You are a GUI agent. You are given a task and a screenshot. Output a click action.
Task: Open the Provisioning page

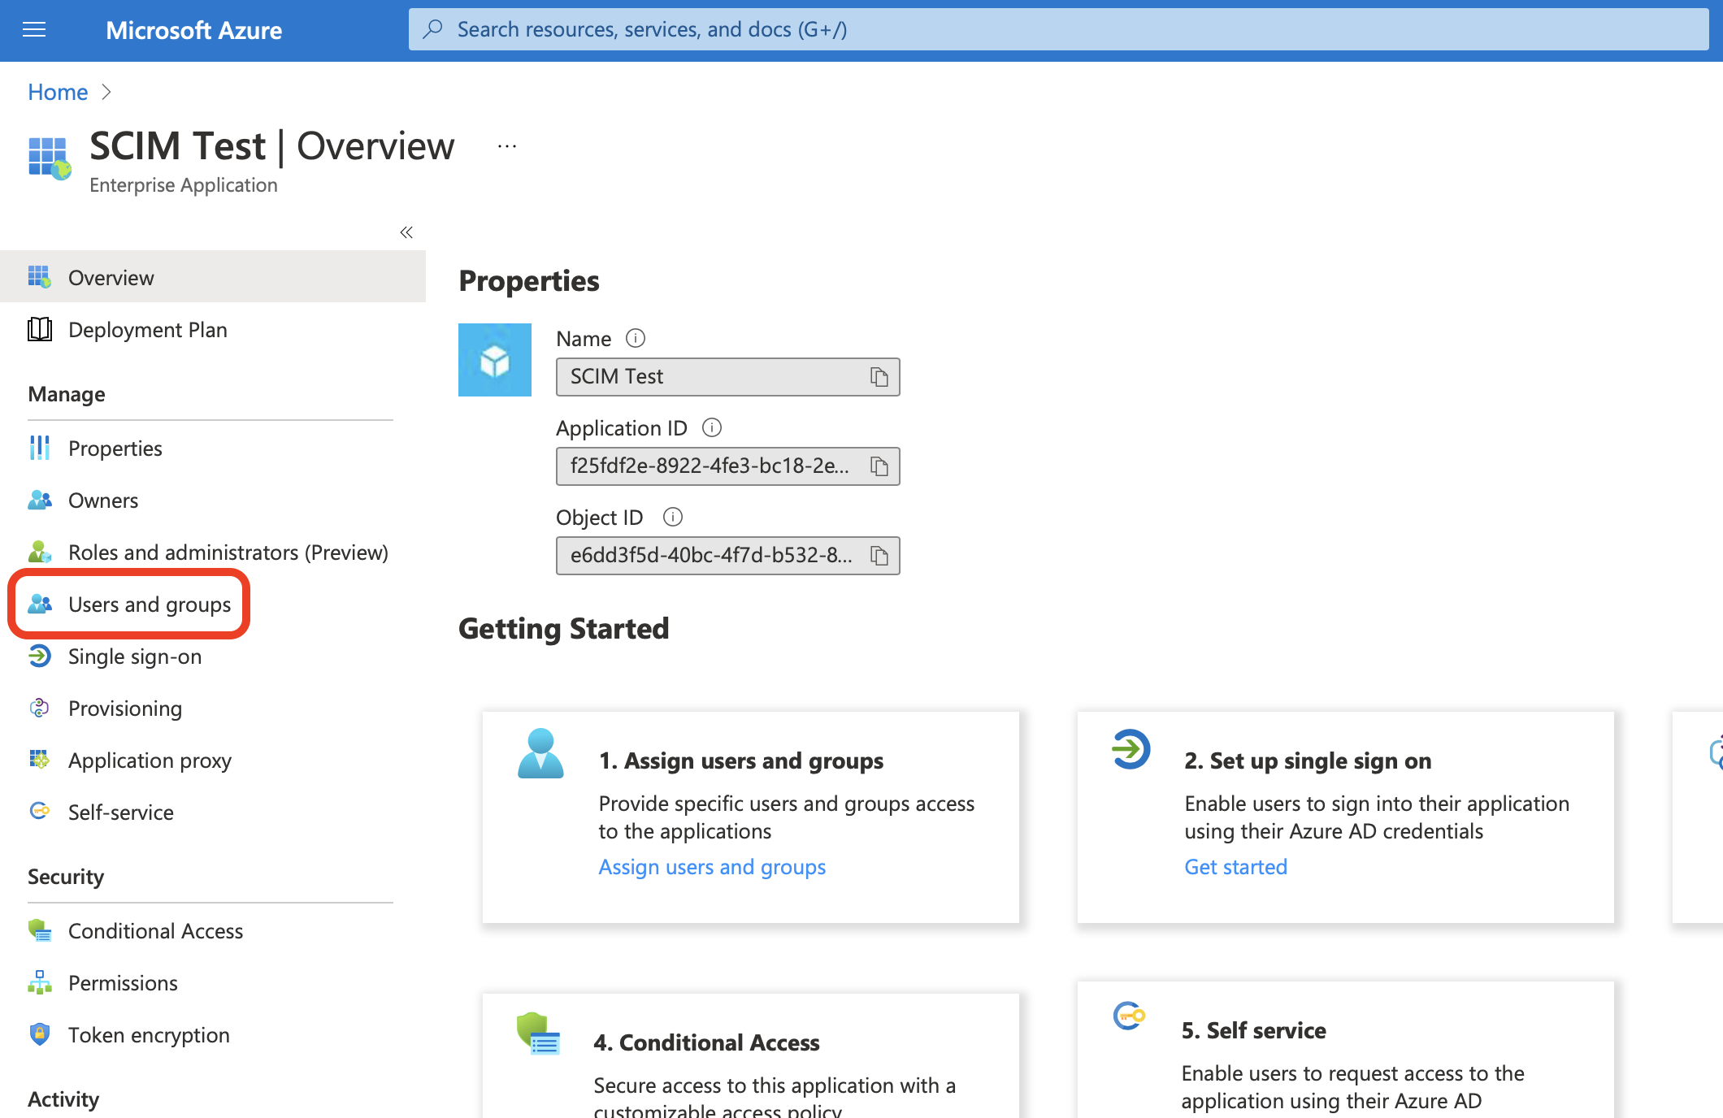[213, 708]
